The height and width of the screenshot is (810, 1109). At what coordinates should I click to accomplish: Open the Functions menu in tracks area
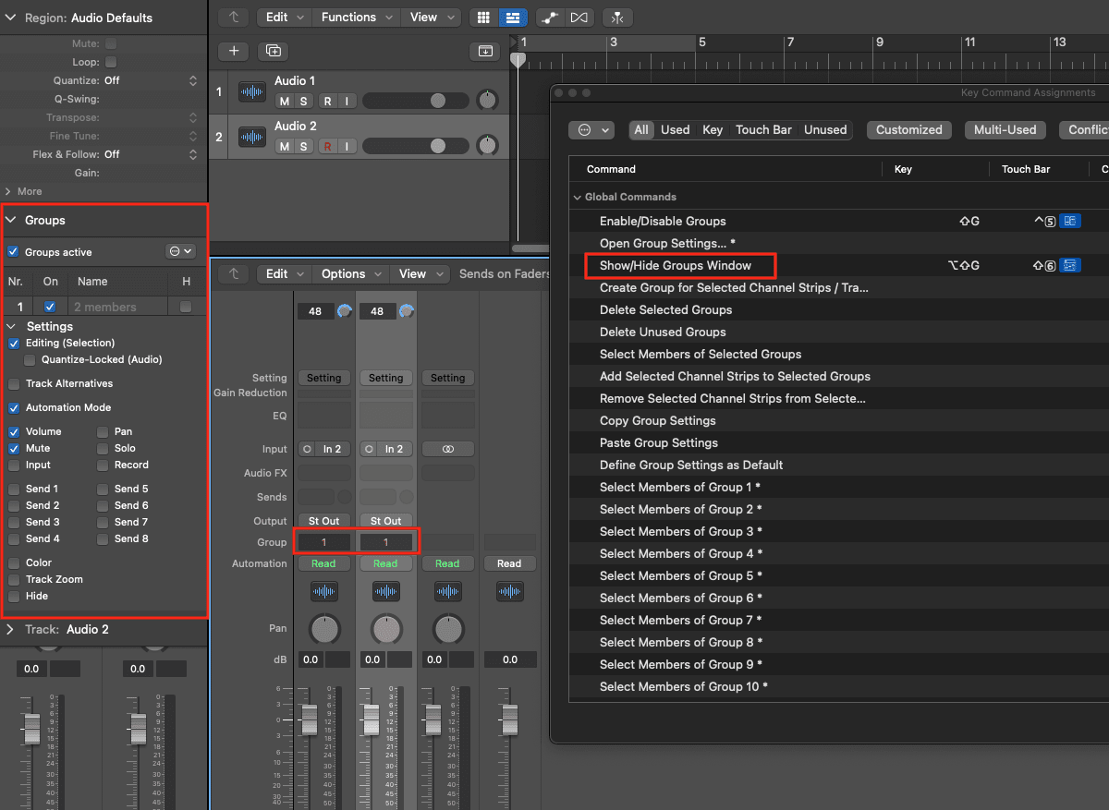pos(355,18)
